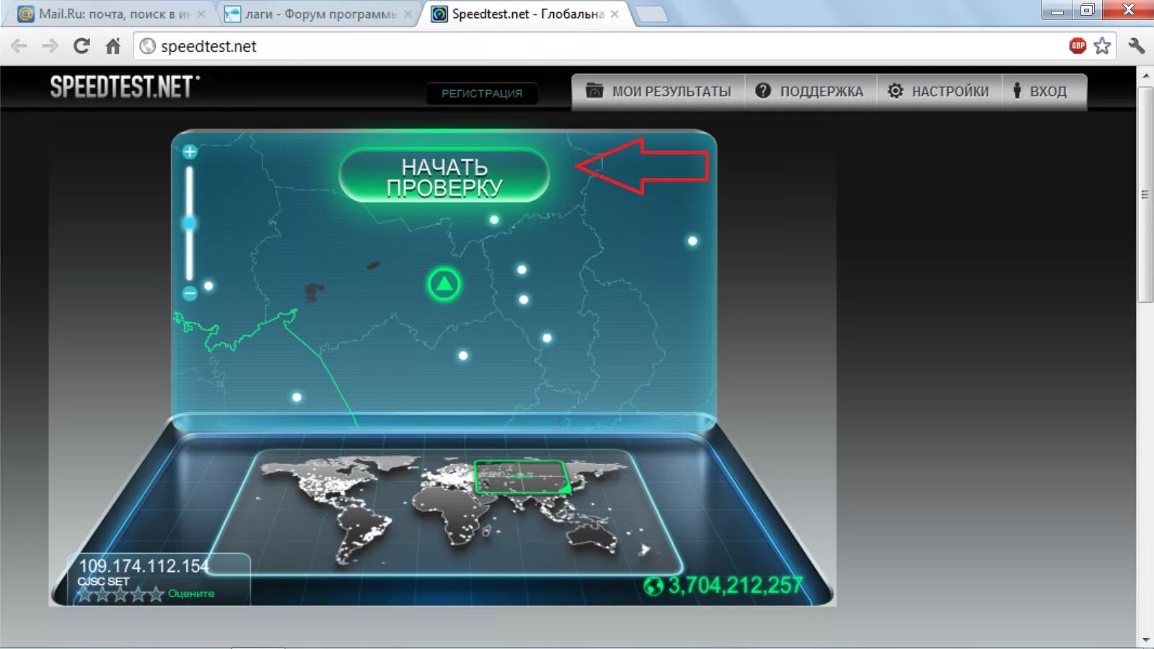Screen dimensions: 1154x649
Task: Close the Mail.Ru tab
Action: coord(201,14)
